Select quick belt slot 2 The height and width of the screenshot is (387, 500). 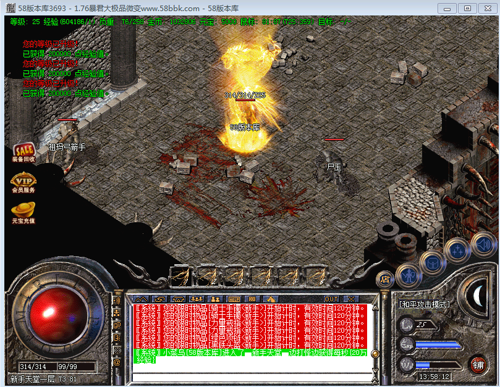click(x=208, y=276)
